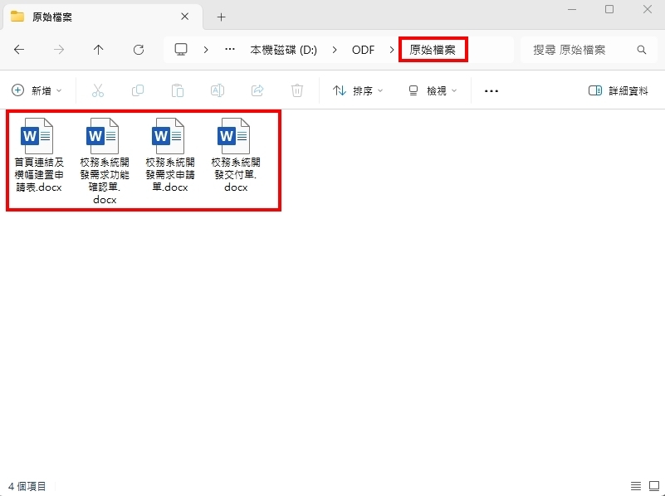Image resolution: width=665 pixels, height=496 pixels.
Task: Open the 檢視 view dropdown
Action: click(433, 90)
